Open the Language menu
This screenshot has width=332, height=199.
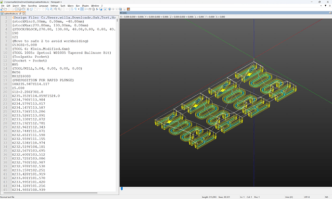44,6
